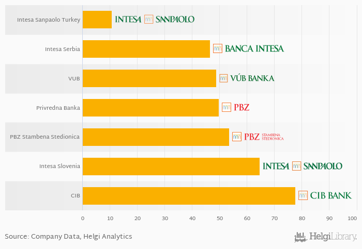The image size is (362, 249).
Task: Click the red PBZ logo beside Privredna Banka bar
Action: pyautogui.click(x=235, y=107)
